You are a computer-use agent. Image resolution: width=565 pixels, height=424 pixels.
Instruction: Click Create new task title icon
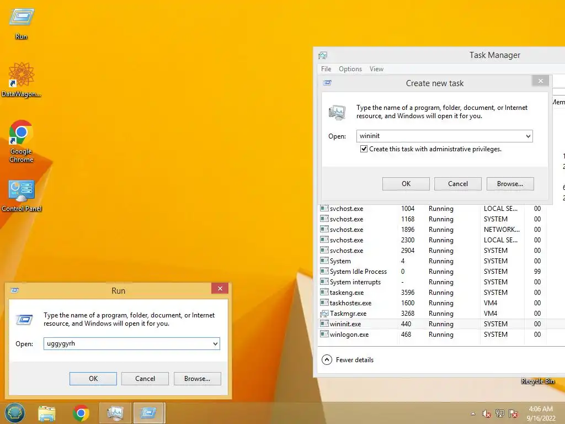[327, 83]
